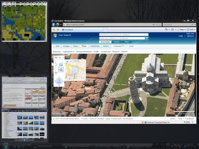Click the business or category search field
Screen dimensions: 199x149
pyautogui.click(x=124, y=35)
